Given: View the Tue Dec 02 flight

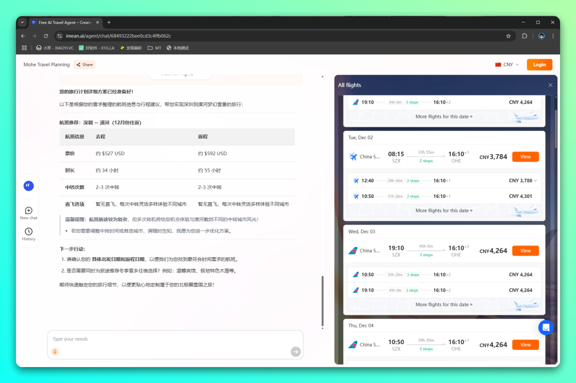Looking at the screenshot, I should [525, 157].
